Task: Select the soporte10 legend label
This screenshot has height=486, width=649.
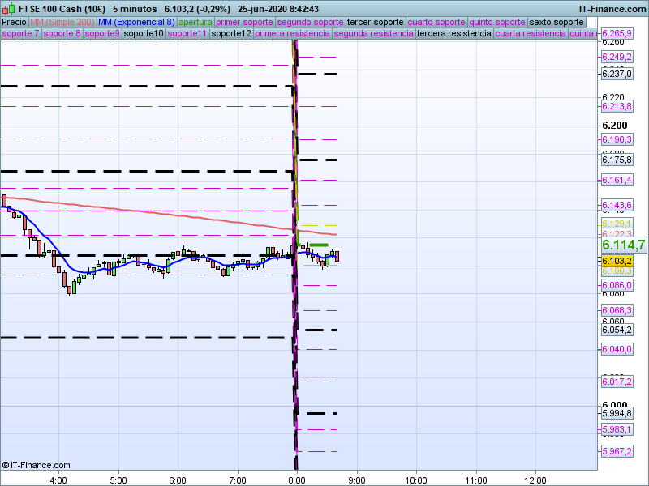Action: (144, 34)
